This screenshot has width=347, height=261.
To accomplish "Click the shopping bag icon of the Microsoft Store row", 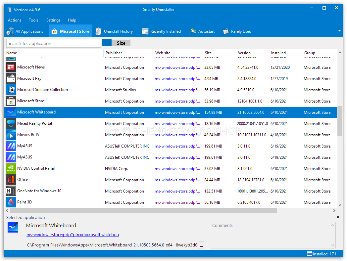I will [11, 101].
